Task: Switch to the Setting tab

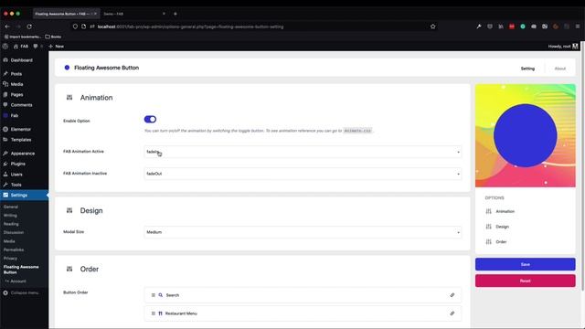Action: click(527, 69)
